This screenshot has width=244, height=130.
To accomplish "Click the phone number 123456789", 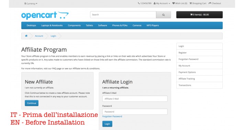I will pyautogui.click(x=145, y=3).
